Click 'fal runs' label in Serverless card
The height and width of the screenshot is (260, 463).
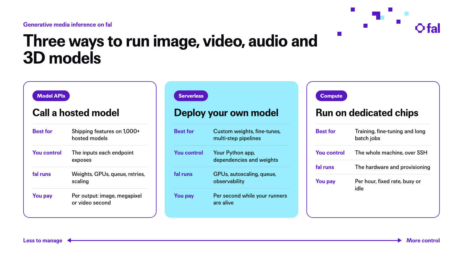pos(183,174)
